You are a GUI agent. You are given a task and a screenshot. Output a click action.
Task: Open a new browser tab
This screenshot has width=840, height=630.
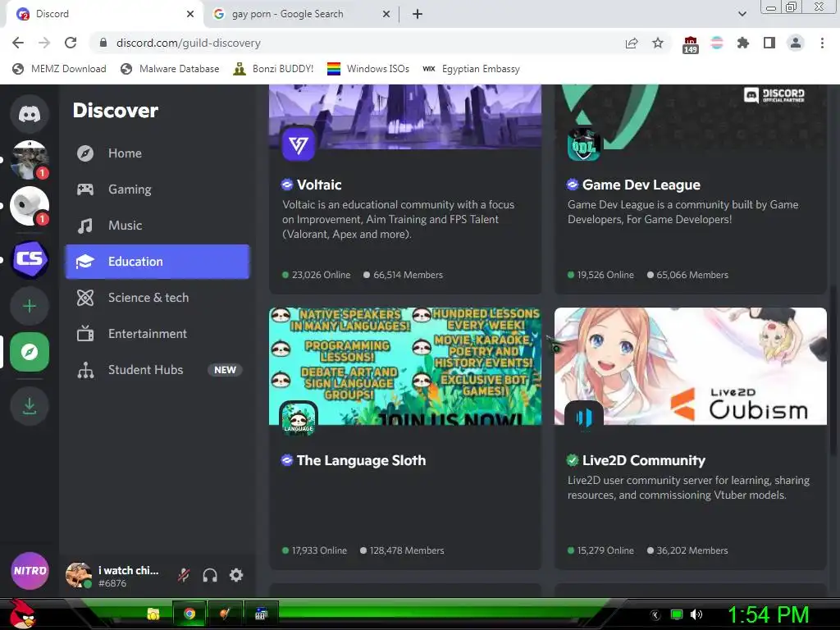418,14
